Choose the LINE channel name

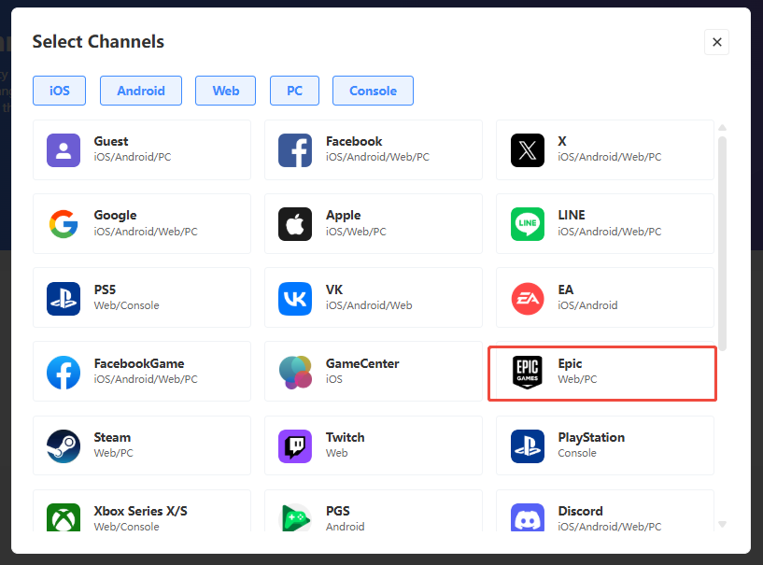click(x=572, y=215)
